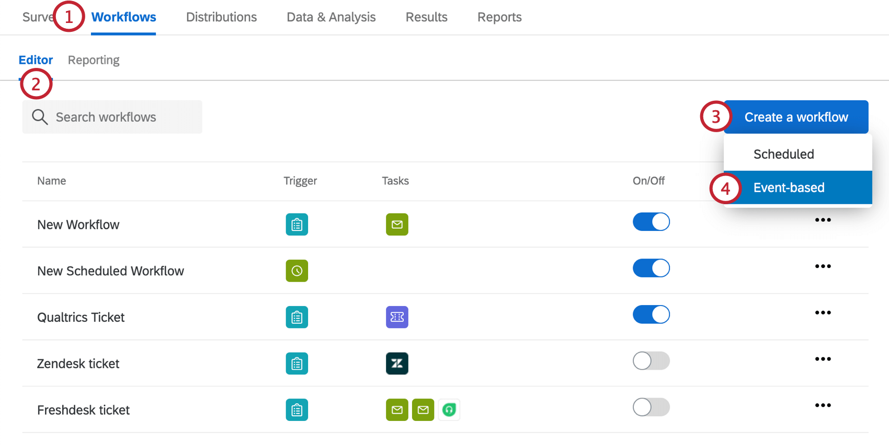Toggle the Freshdesk ticket workflow on
889x445 pixels.
click(651, 407)
